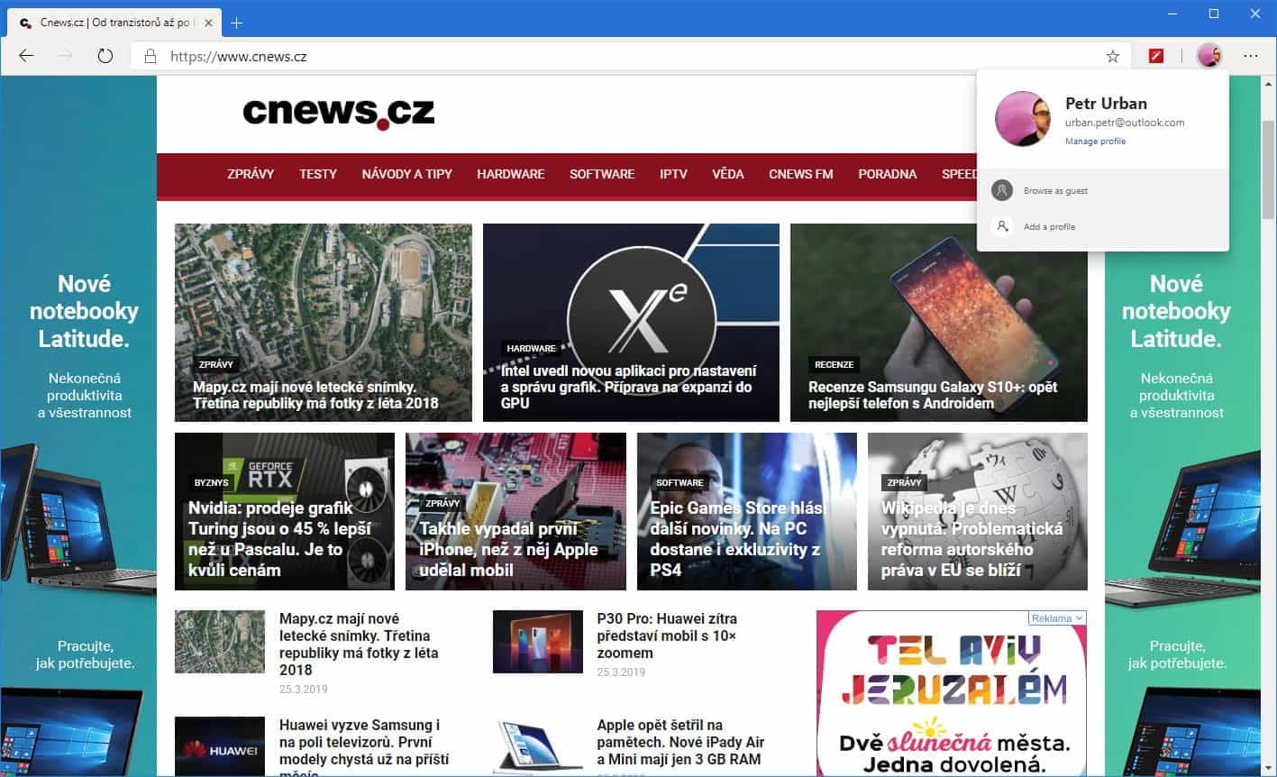Click the date under the P30 Pro headline
This screenshot has height=777, width=1277.
click(x=621, y=672)
